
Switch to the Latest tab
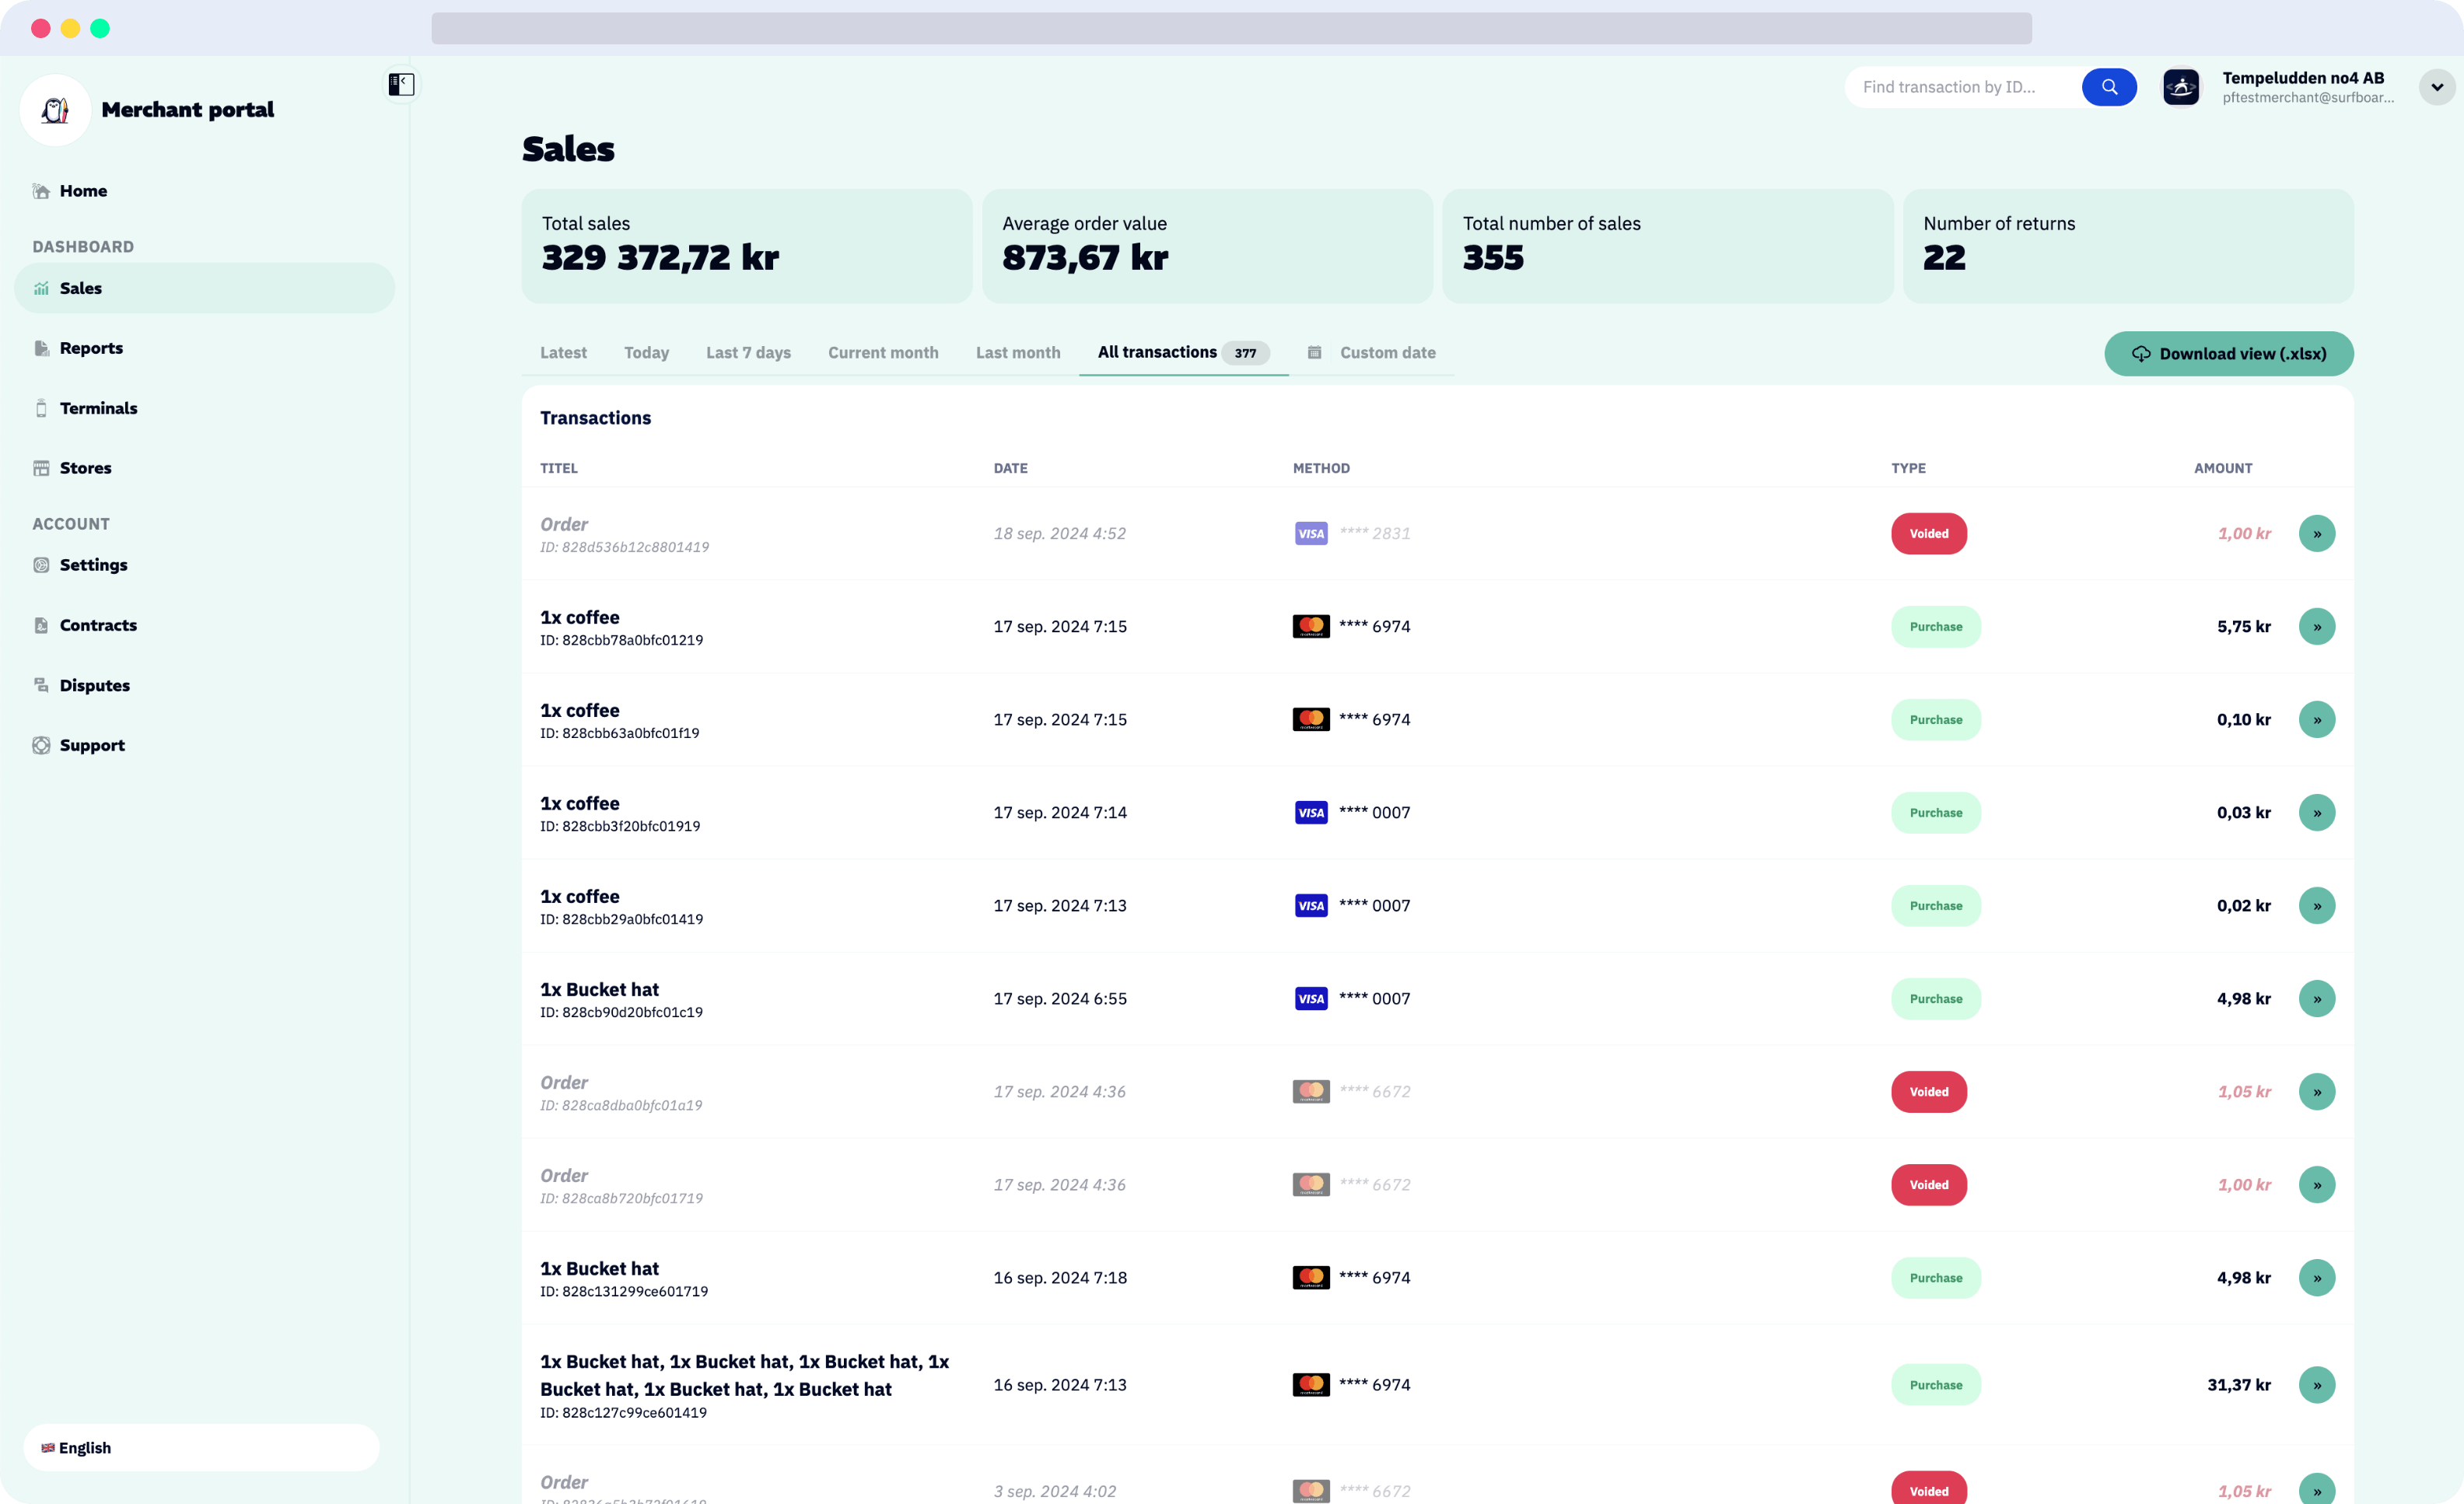point(563,352)
